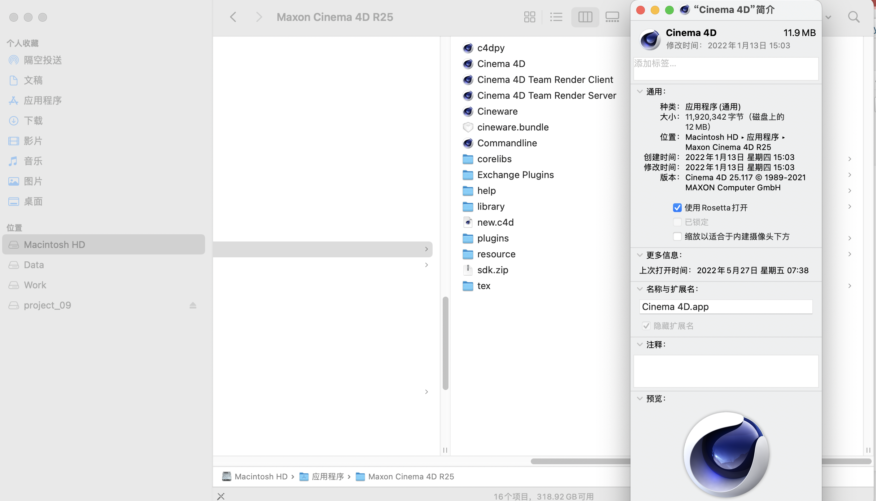Click the Finder search magnifier icon
This screenshot has width=876, height=501.
(x=854, y=17)
